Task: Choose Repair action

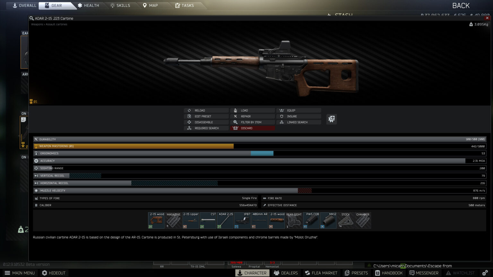Action: click(253, 116)
